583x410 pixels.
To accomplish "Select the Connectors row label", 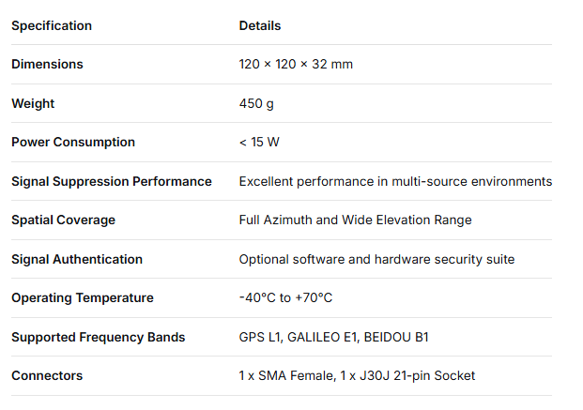I will point(47,375).
